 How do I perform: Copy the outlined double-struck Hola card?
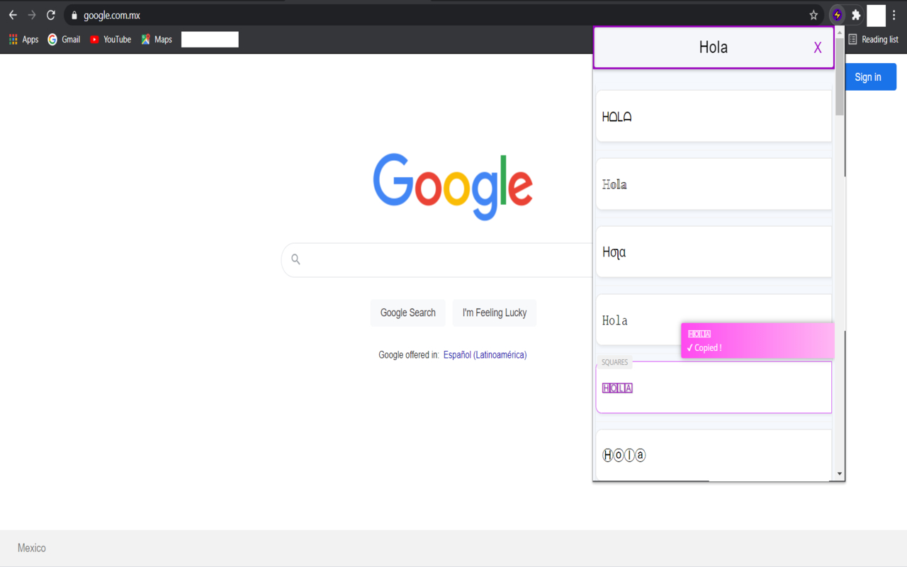[x=714, y=184]
